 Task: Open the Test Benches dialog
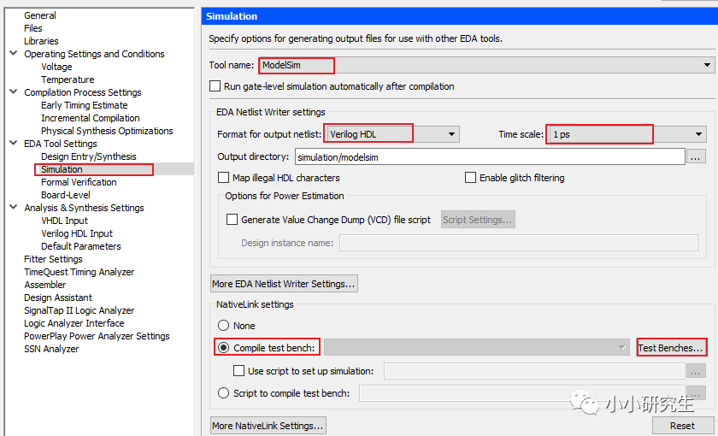672,348
